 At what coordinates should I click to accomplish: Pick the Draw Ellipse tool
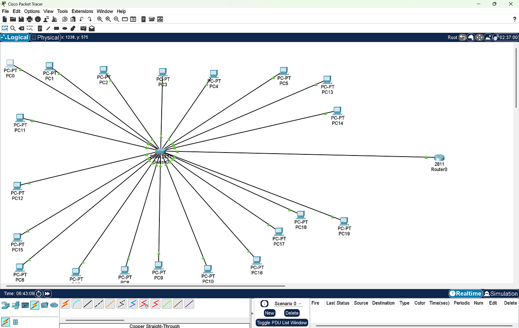pos(65,28)
